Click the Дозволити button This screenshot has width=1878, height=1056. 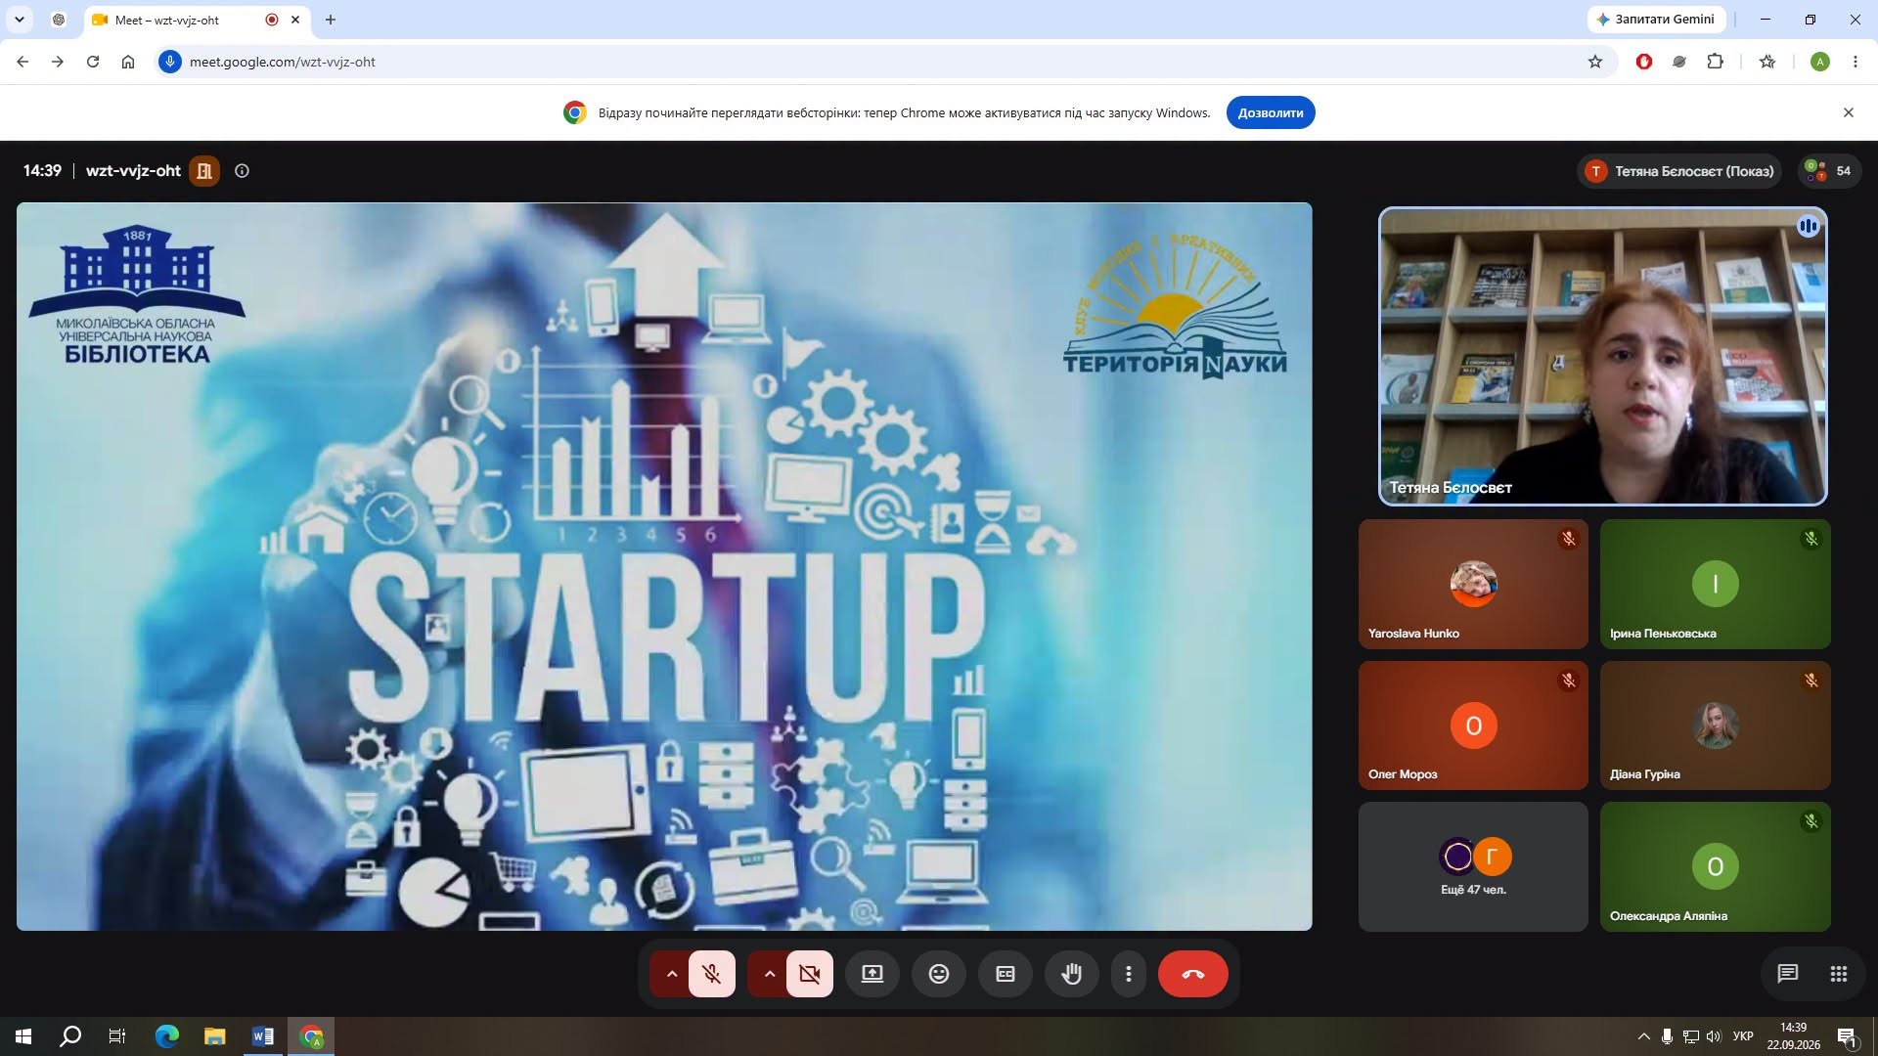click(x=1271, y=112)
